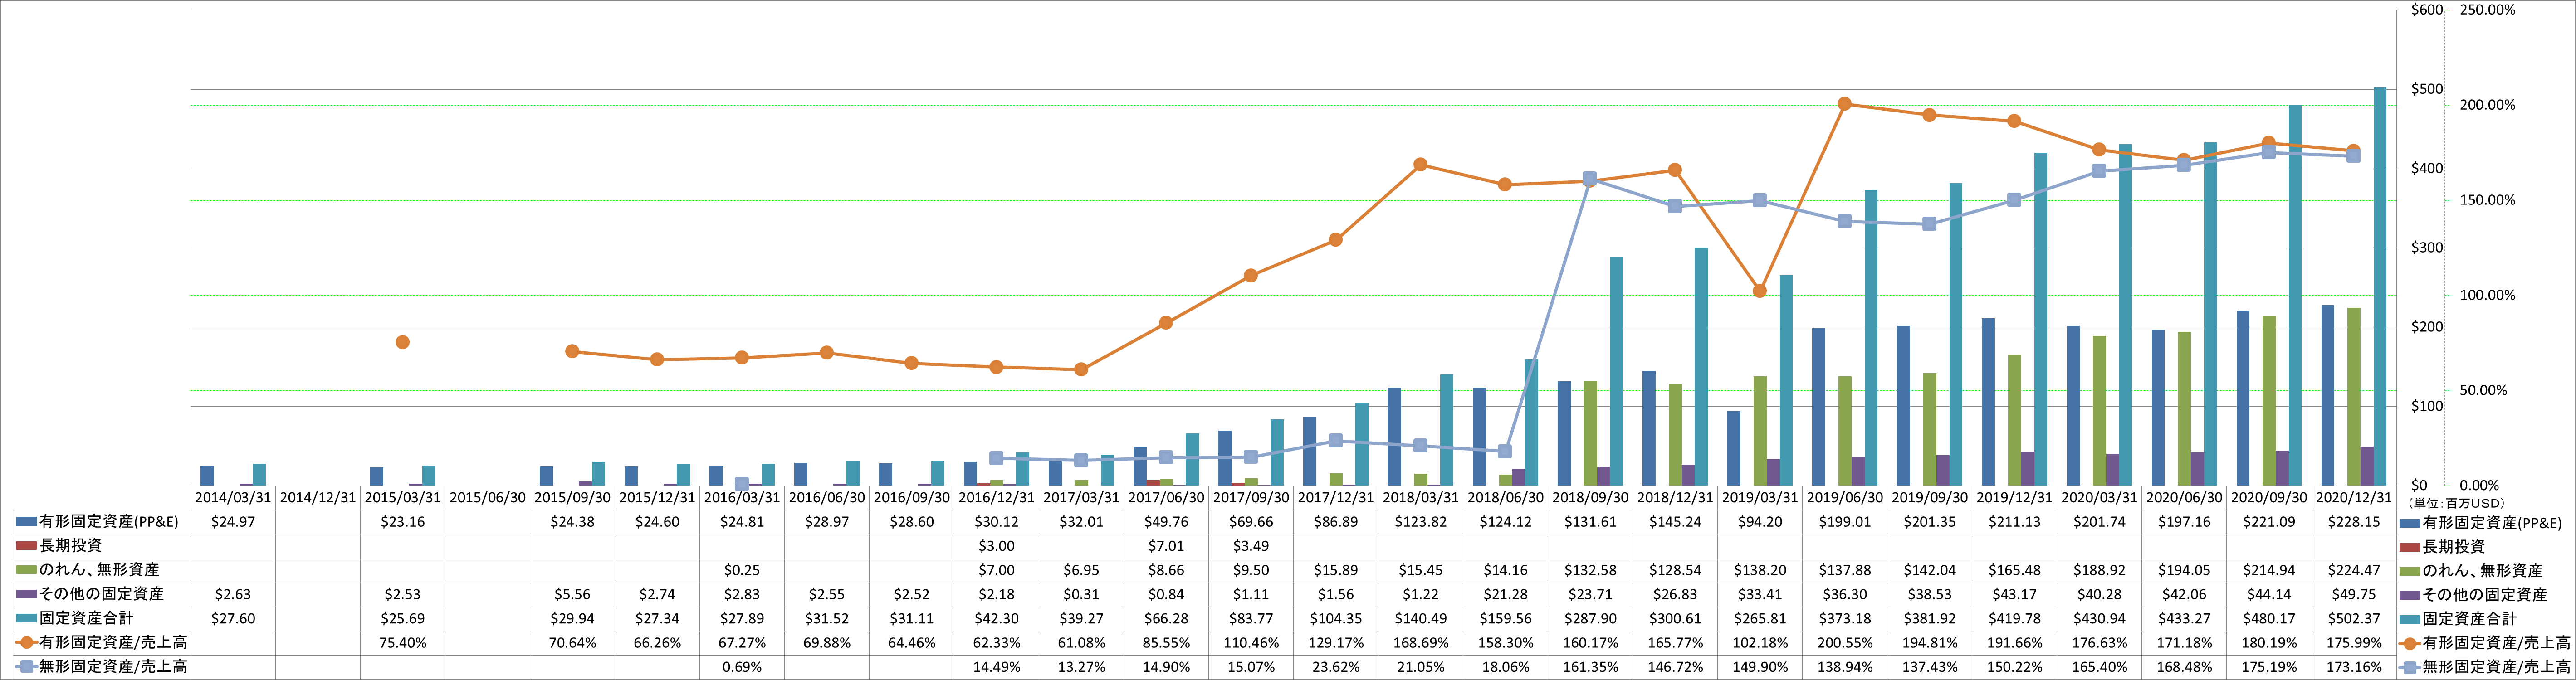Click the $132.58 goodwill cell
2576x680 pixels.
tap(1590, 570)
